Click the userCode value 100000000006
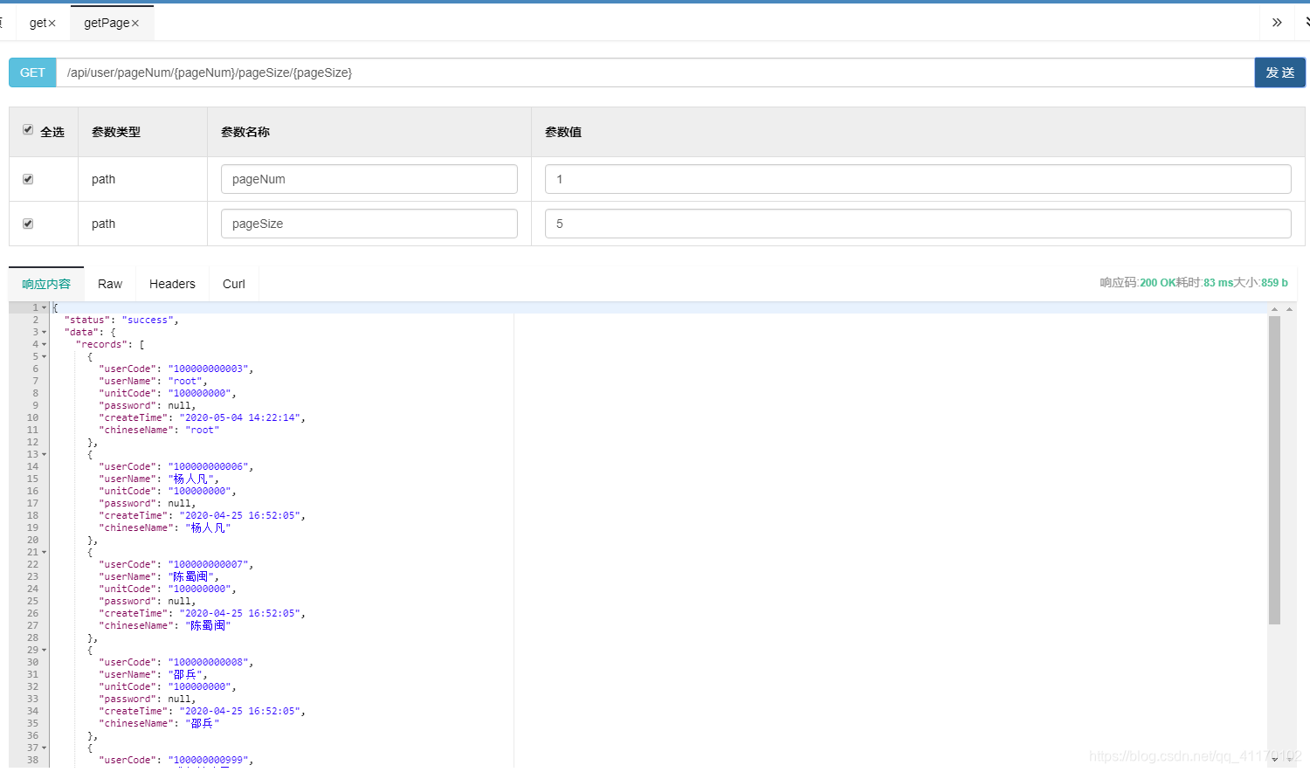This screenshot has width=1310, height=772. pyautogui.click(x=208, y=466)
